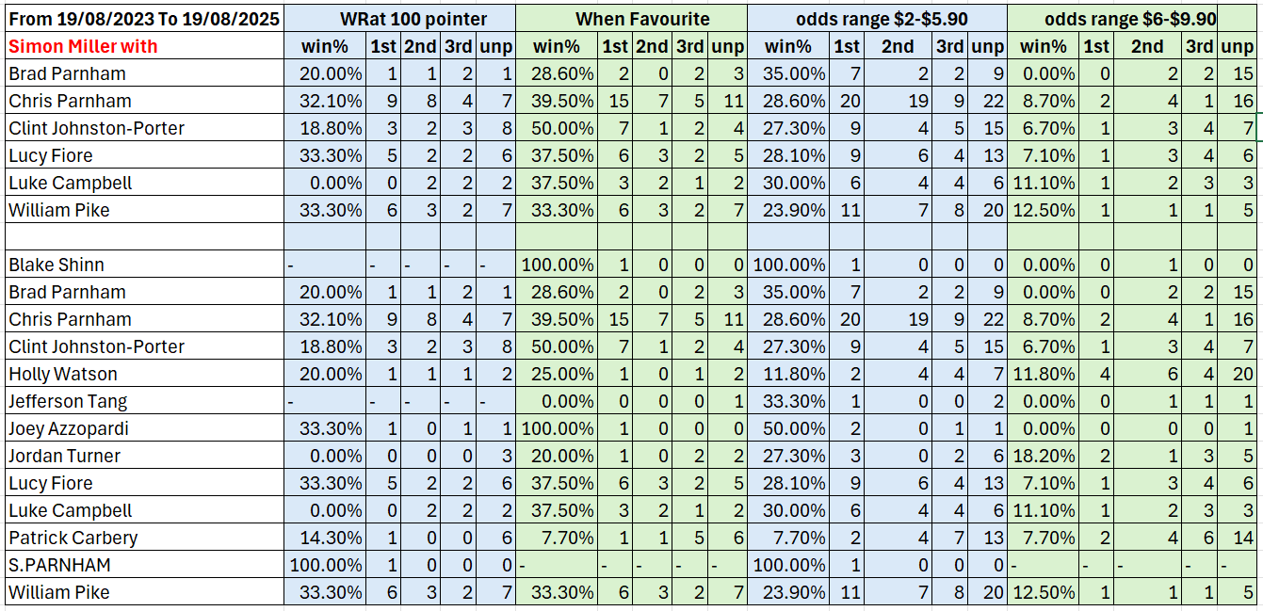Click the S.PARNHAM name cell
Image resolution: width=1263 pixels, height=611 pixels.
tap(143, 565)
